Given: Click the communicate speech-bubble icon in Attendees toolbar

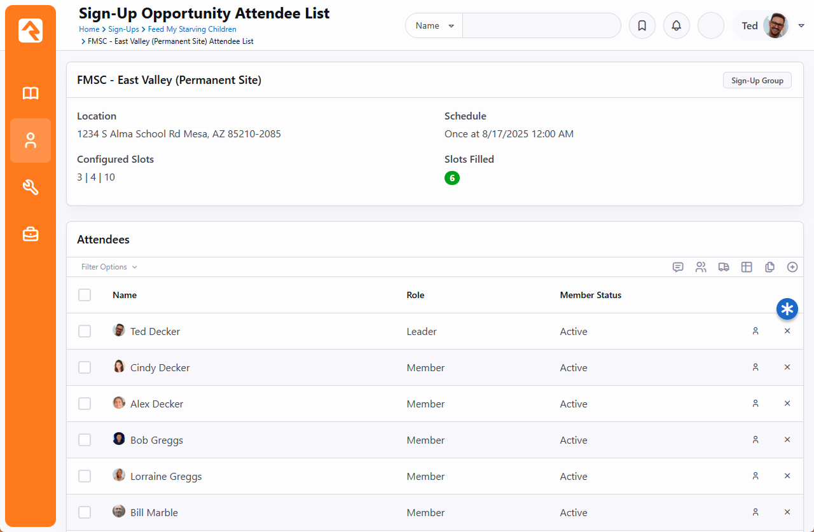Looking at the screenshot, I should coord(678,267).
